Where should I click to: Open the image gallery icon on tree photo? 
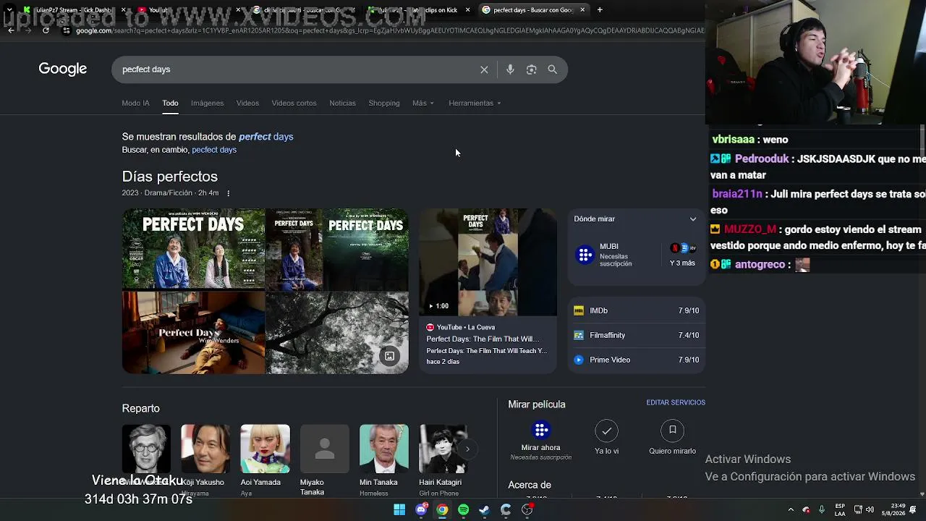[x=389, y=356]
